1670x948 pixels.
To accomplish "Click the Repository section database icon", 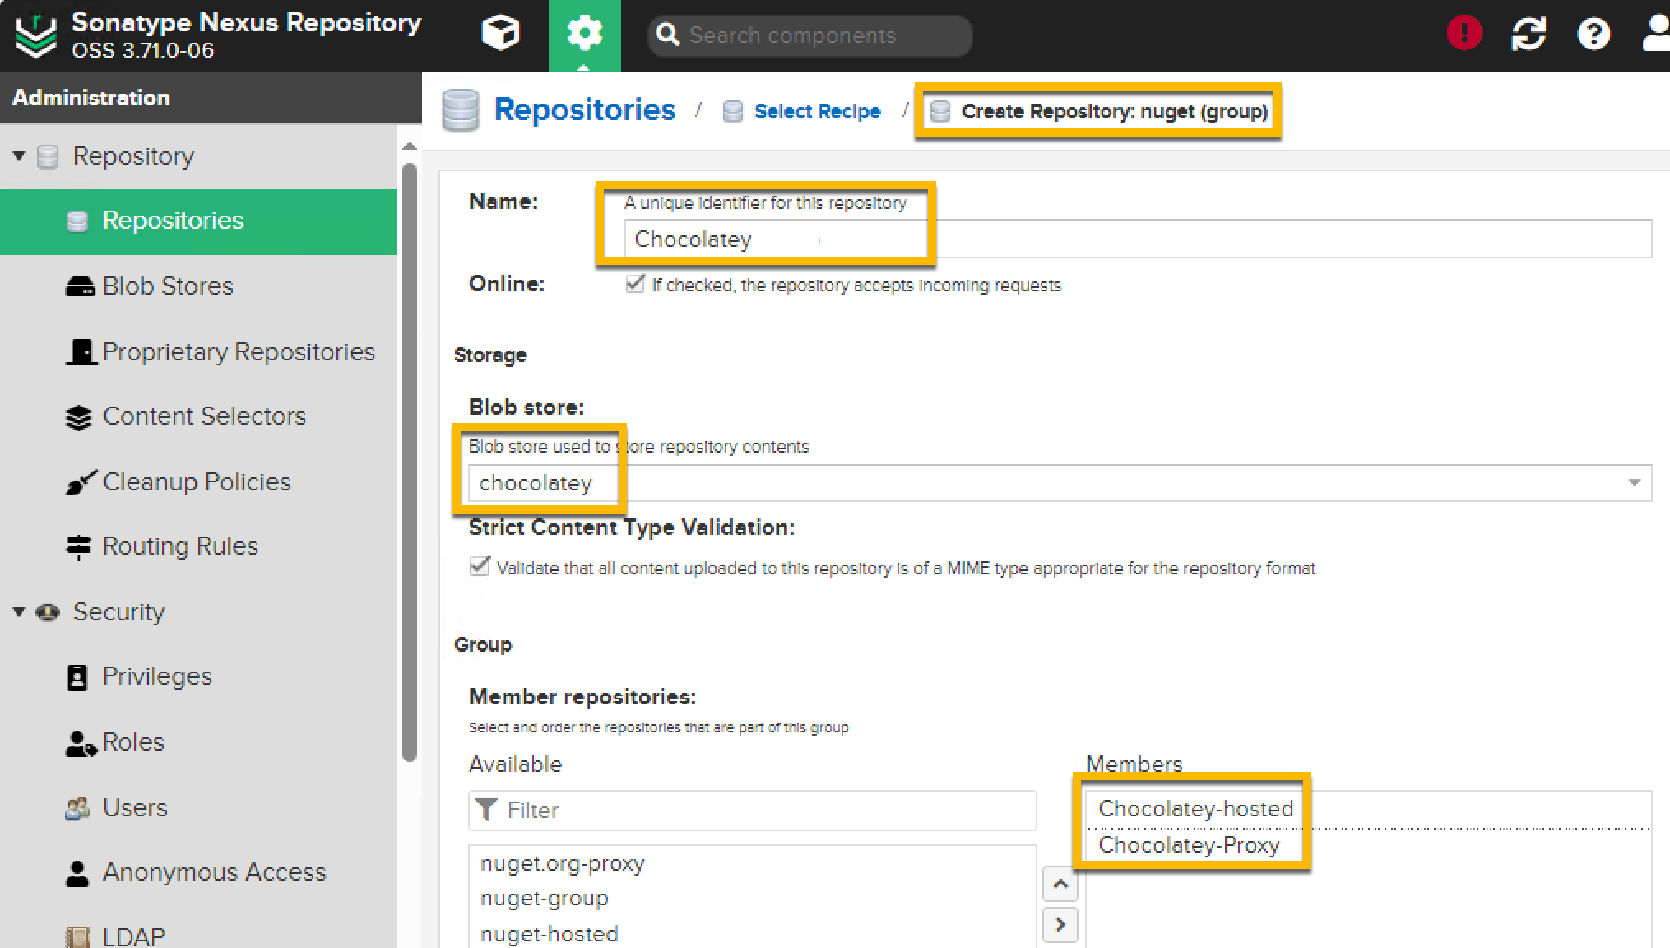I will click(x=48, y=156).
